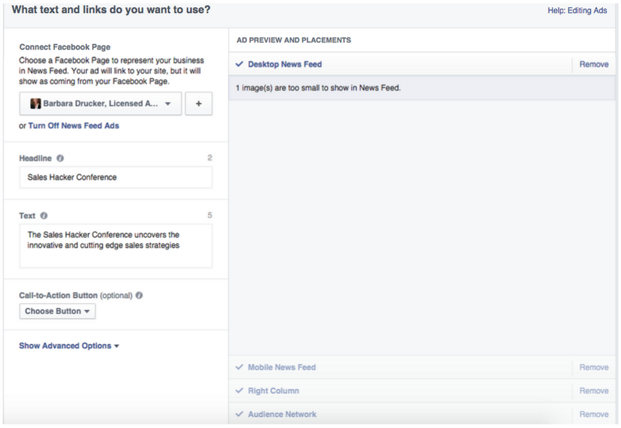The width and height of the screenshot is (621, 428).
Task: Toggle the Audience Network placement checkmark
Action: (x=239, y=414)
